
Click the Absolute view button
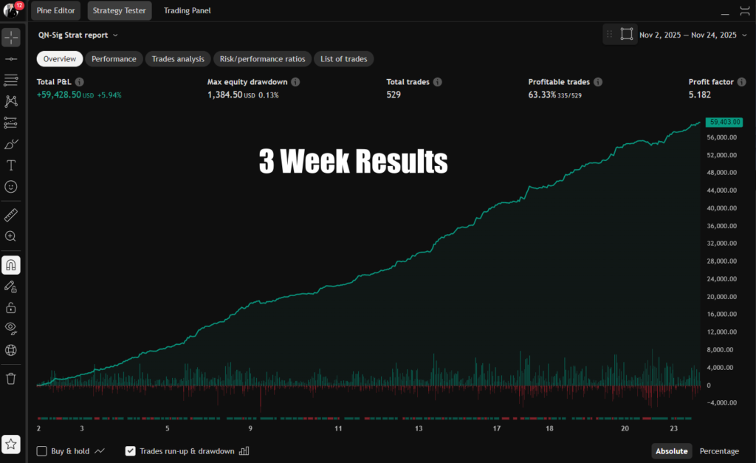click(672, 451)
